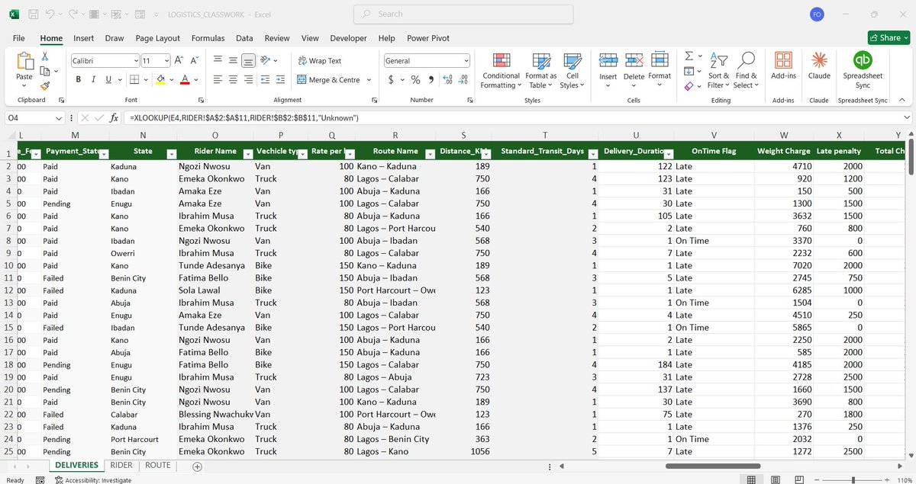Toggle Wrap Text
This screenshot has height=484, width=916.
pyautogui.click(x=319, y=60)
